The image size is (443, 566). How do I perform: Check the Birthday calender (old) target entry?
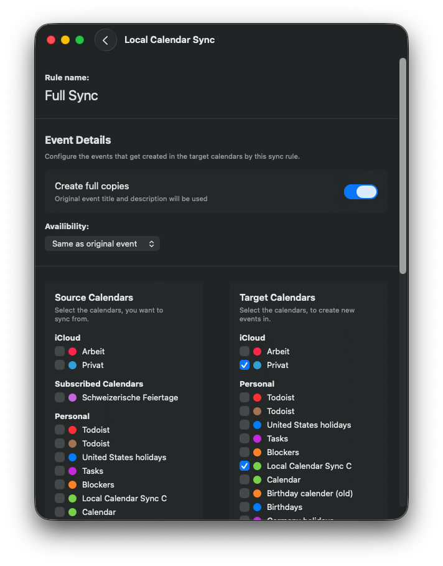point(244,493)
